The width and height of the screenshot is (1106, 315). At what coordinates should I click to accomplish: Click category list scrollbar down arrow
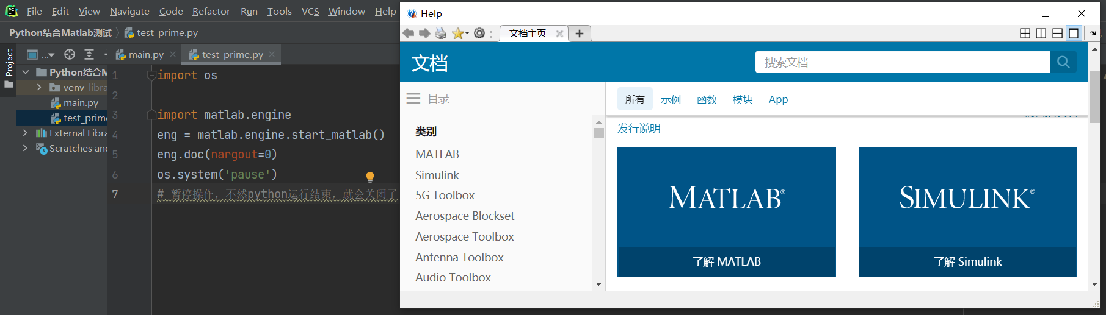click(598, 284)
